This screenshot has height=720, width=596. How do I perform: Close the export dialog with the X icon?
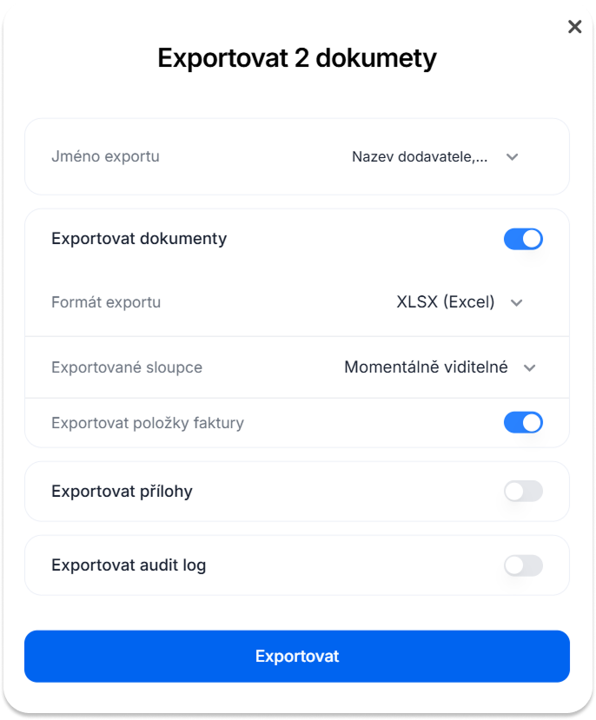tap(574, 27)
